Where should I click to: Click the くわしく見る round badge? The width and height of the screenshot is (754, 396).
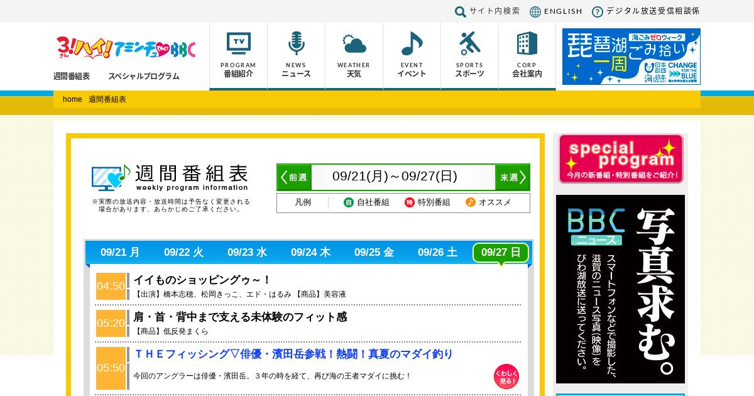point(506,377)
